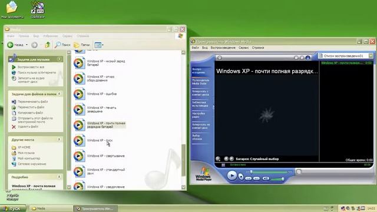Click the 'Копировать файл' link
The image size is (377, 212).
point(30,112)
